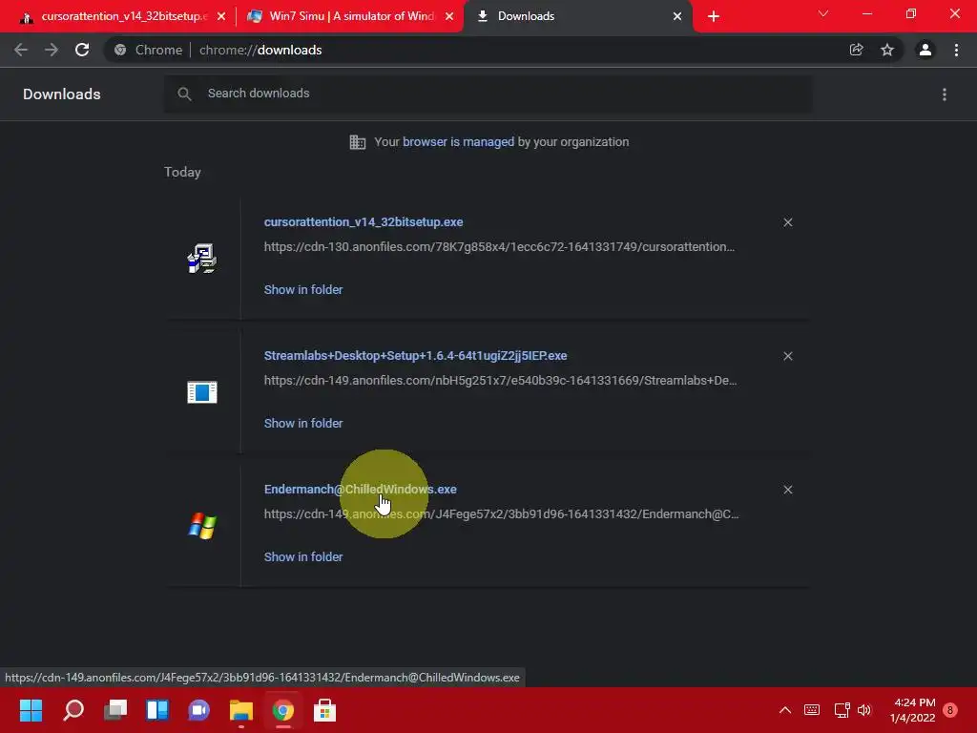Switch to the Win7 Simu tab

click(x=349, y=17)
